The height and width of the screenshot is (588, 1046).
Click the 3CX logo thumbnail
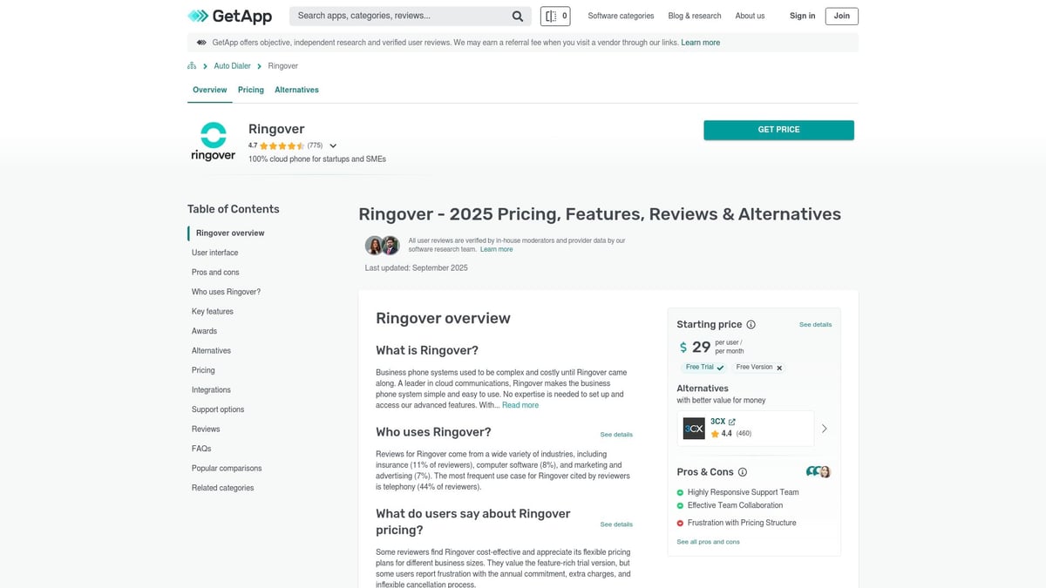pyautogui.click(x=694, y=428)
